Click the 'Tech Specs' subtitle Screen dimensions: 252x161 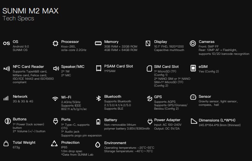click(x=18, y=18)
